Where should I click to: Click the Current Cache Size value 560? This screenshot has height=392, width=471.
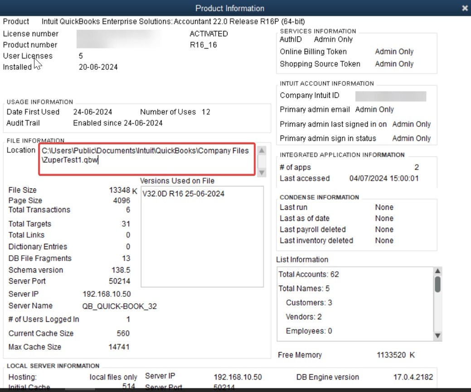[x=123, y=334]
